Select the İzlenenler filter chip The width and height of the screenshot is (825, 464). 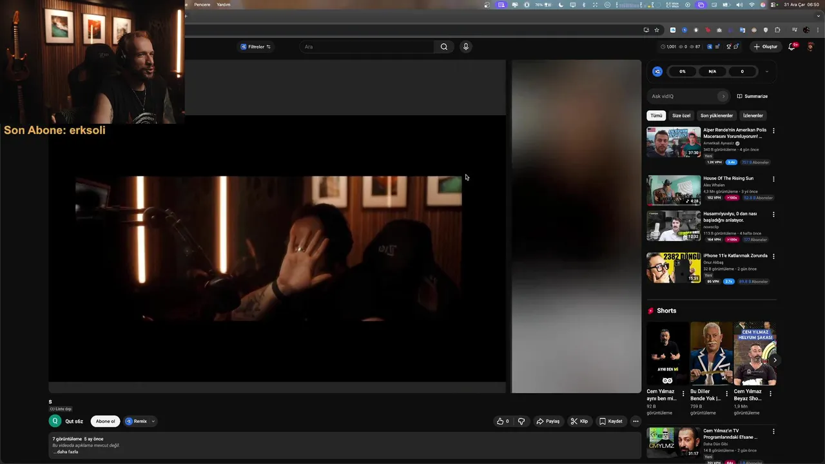coord(753,115)
